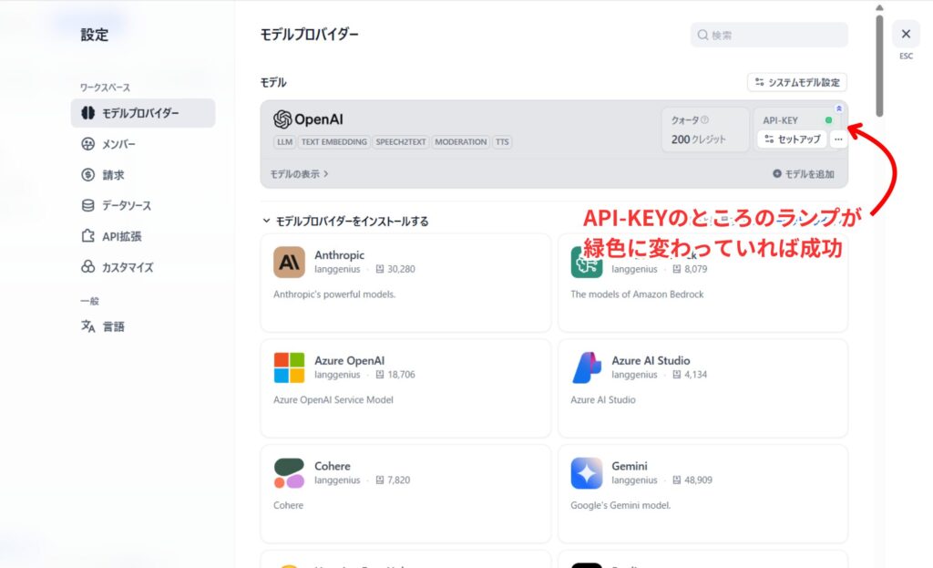Image resolution: width=933 pixels, height=568 pixels.
Task: Click the green API-KEY status lamp
Action: [x=828, y=120]
